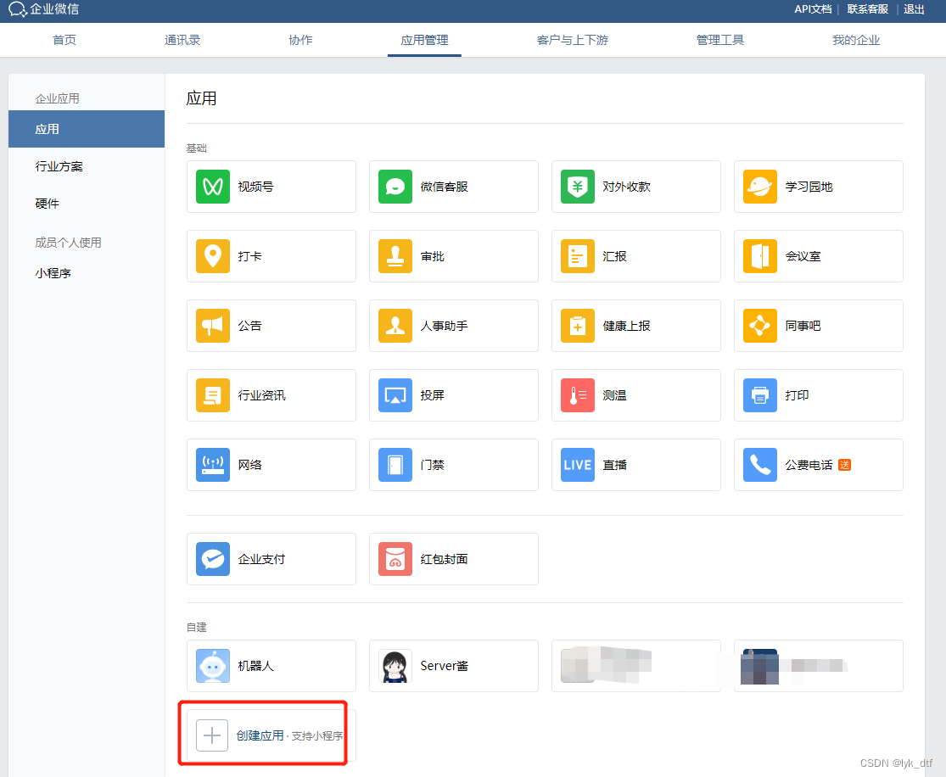Click the 直播 label text
Screen dimensions: 946x777
(615, 465)
